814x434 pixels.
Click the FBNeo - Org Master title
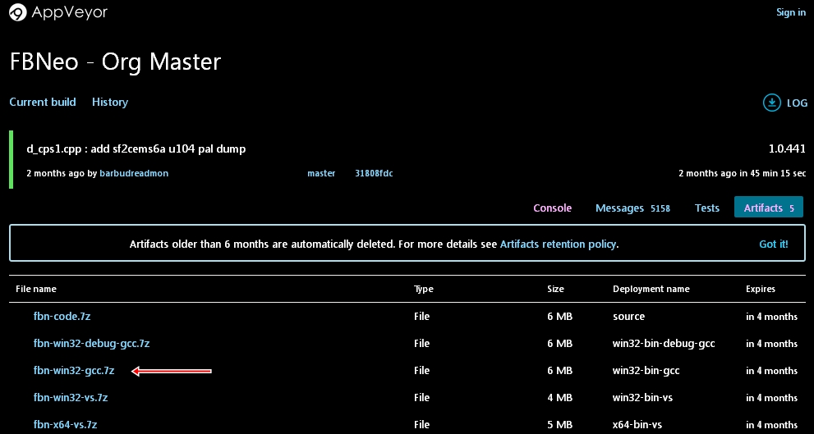point(115,62)
